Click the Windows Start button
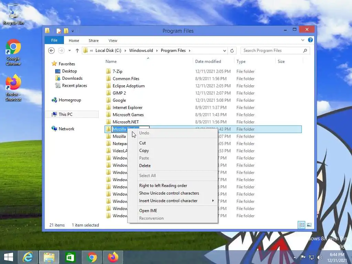 9,257
